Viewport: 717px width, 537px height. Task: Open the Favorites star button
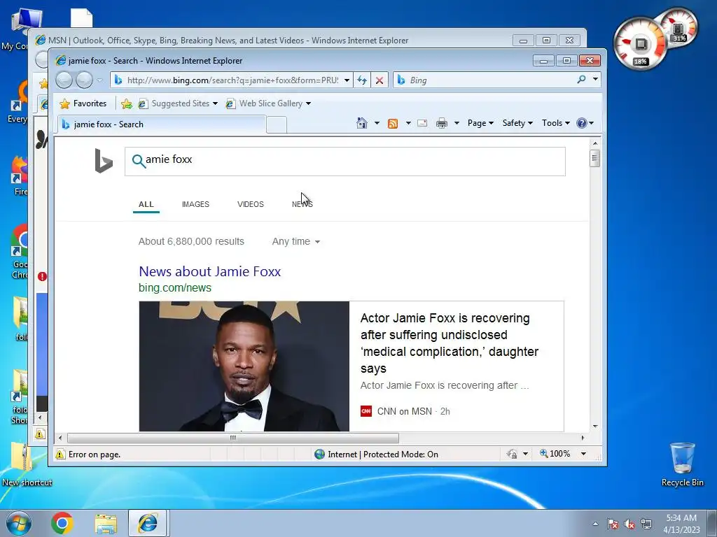coord(83,103)
